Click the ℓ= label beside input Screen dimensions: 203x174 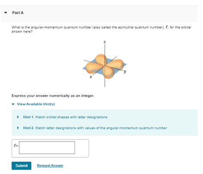pos(16,145)
